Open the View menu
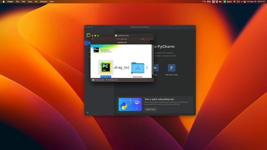The width and height of the screenshot is (267, 150). [x=30, y=2]
